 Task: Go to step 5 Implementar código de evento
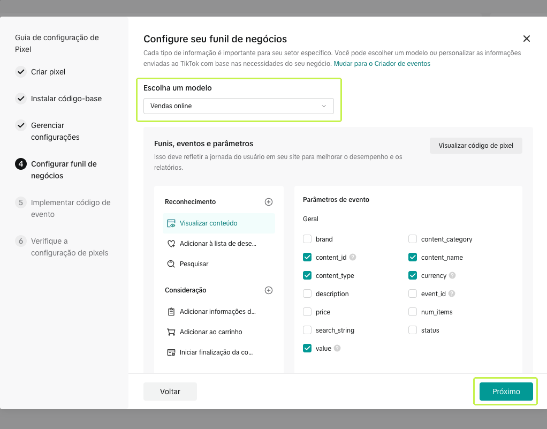point(63,208)
